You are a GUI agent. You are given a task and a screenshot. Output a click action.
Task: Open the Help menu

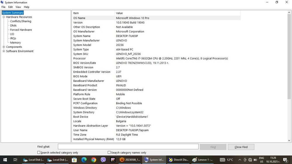[27, 7]
